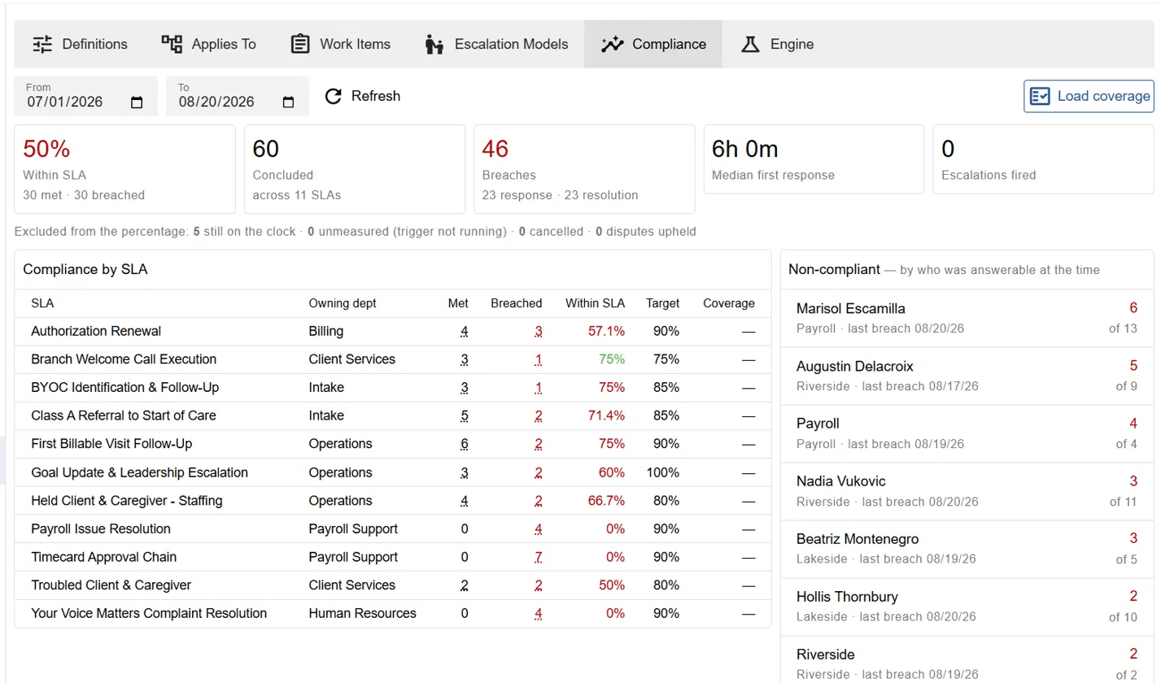Select Marisol Escamilla in Non-compliant list

[967, 318]
